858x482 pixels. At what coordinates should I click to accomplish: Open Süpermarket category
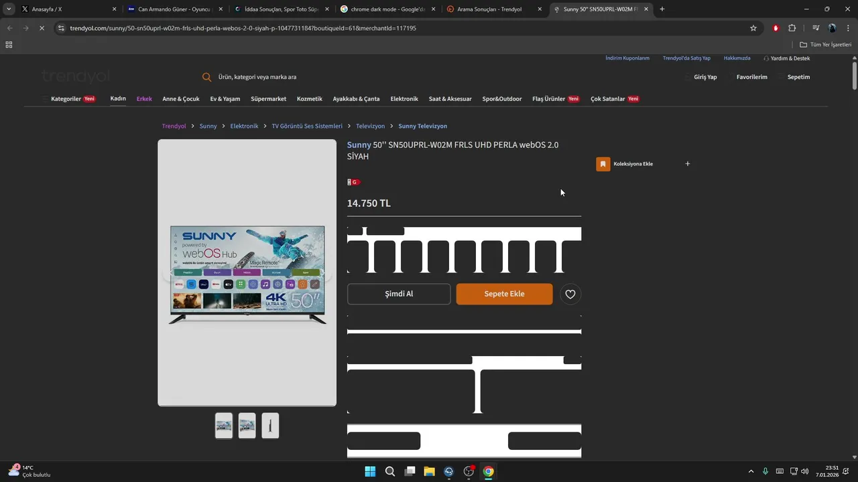268,99
